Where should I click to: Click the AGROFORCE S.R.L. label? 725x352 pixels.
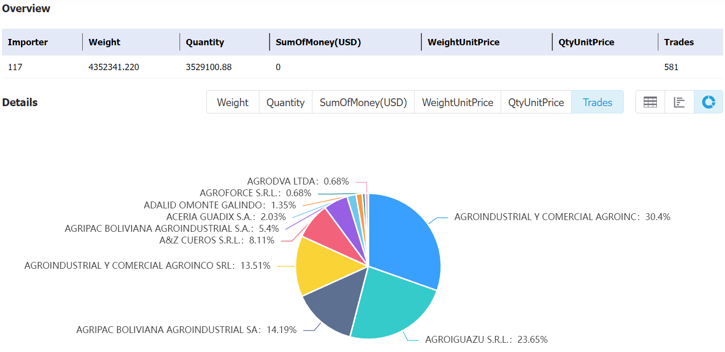(255, 193)
